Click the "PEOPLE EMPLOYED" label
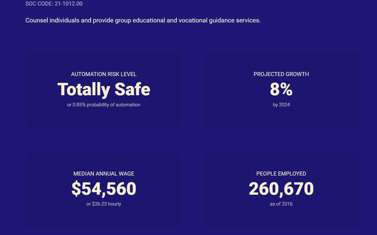377x235 pixels. 281,174
